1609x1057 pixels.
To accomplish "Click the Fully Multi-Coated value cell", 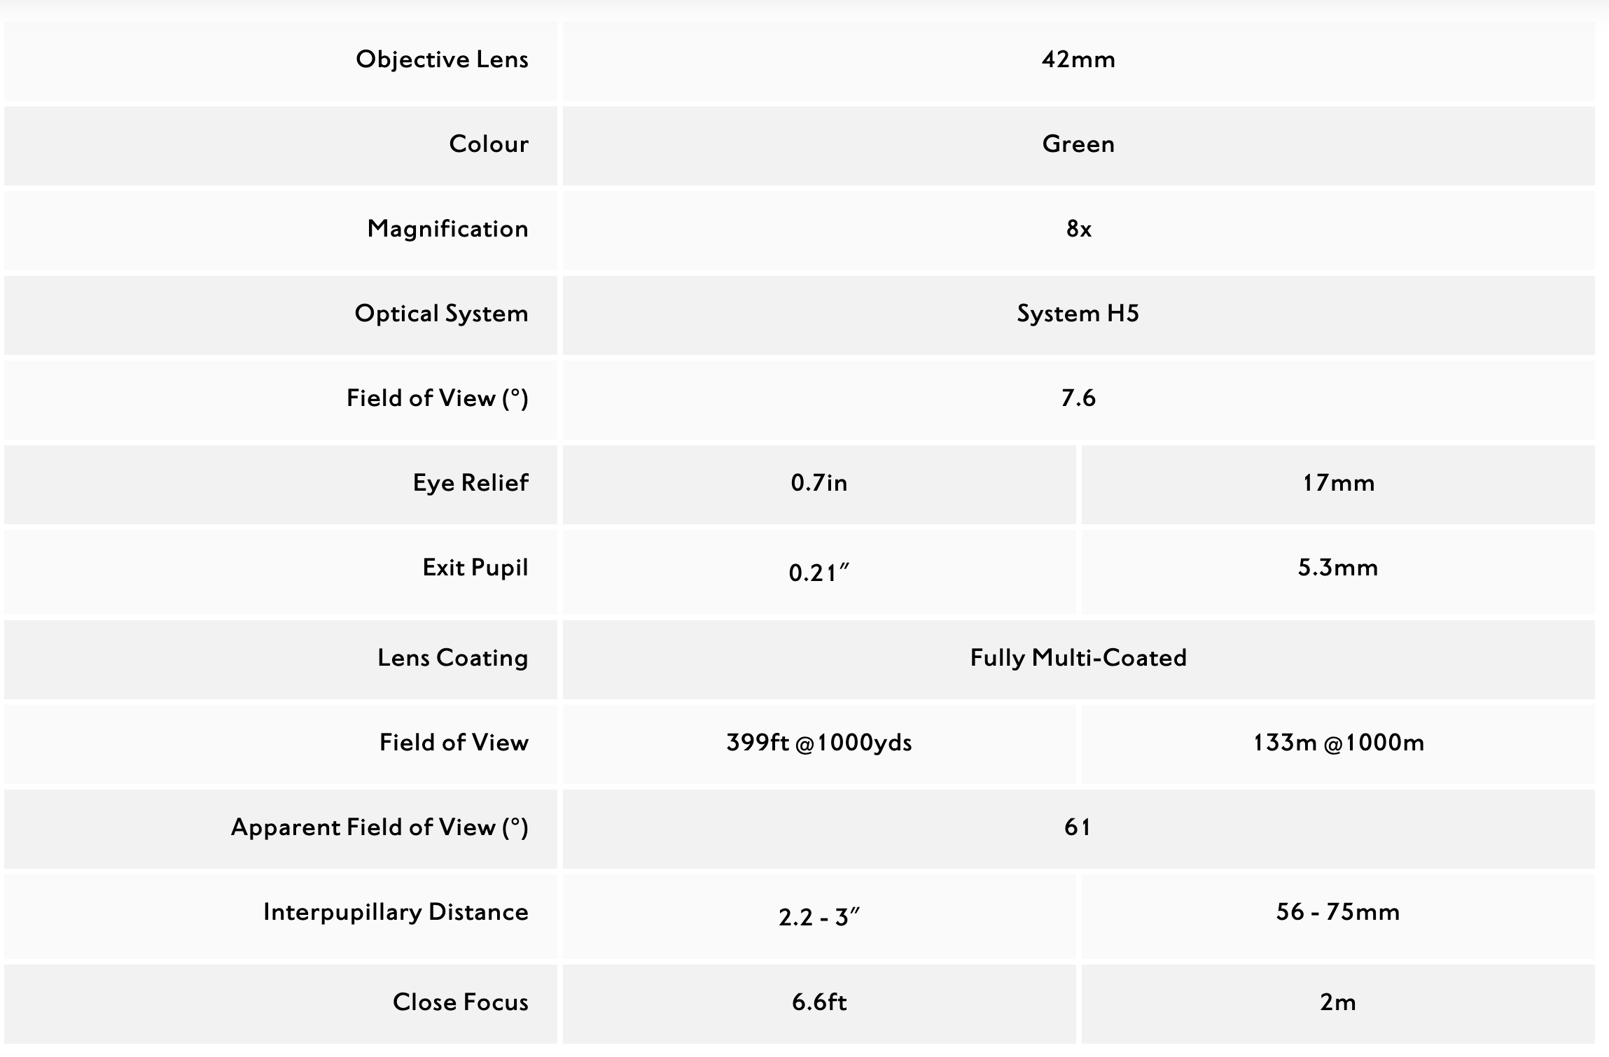I will tap(1078, 658).
